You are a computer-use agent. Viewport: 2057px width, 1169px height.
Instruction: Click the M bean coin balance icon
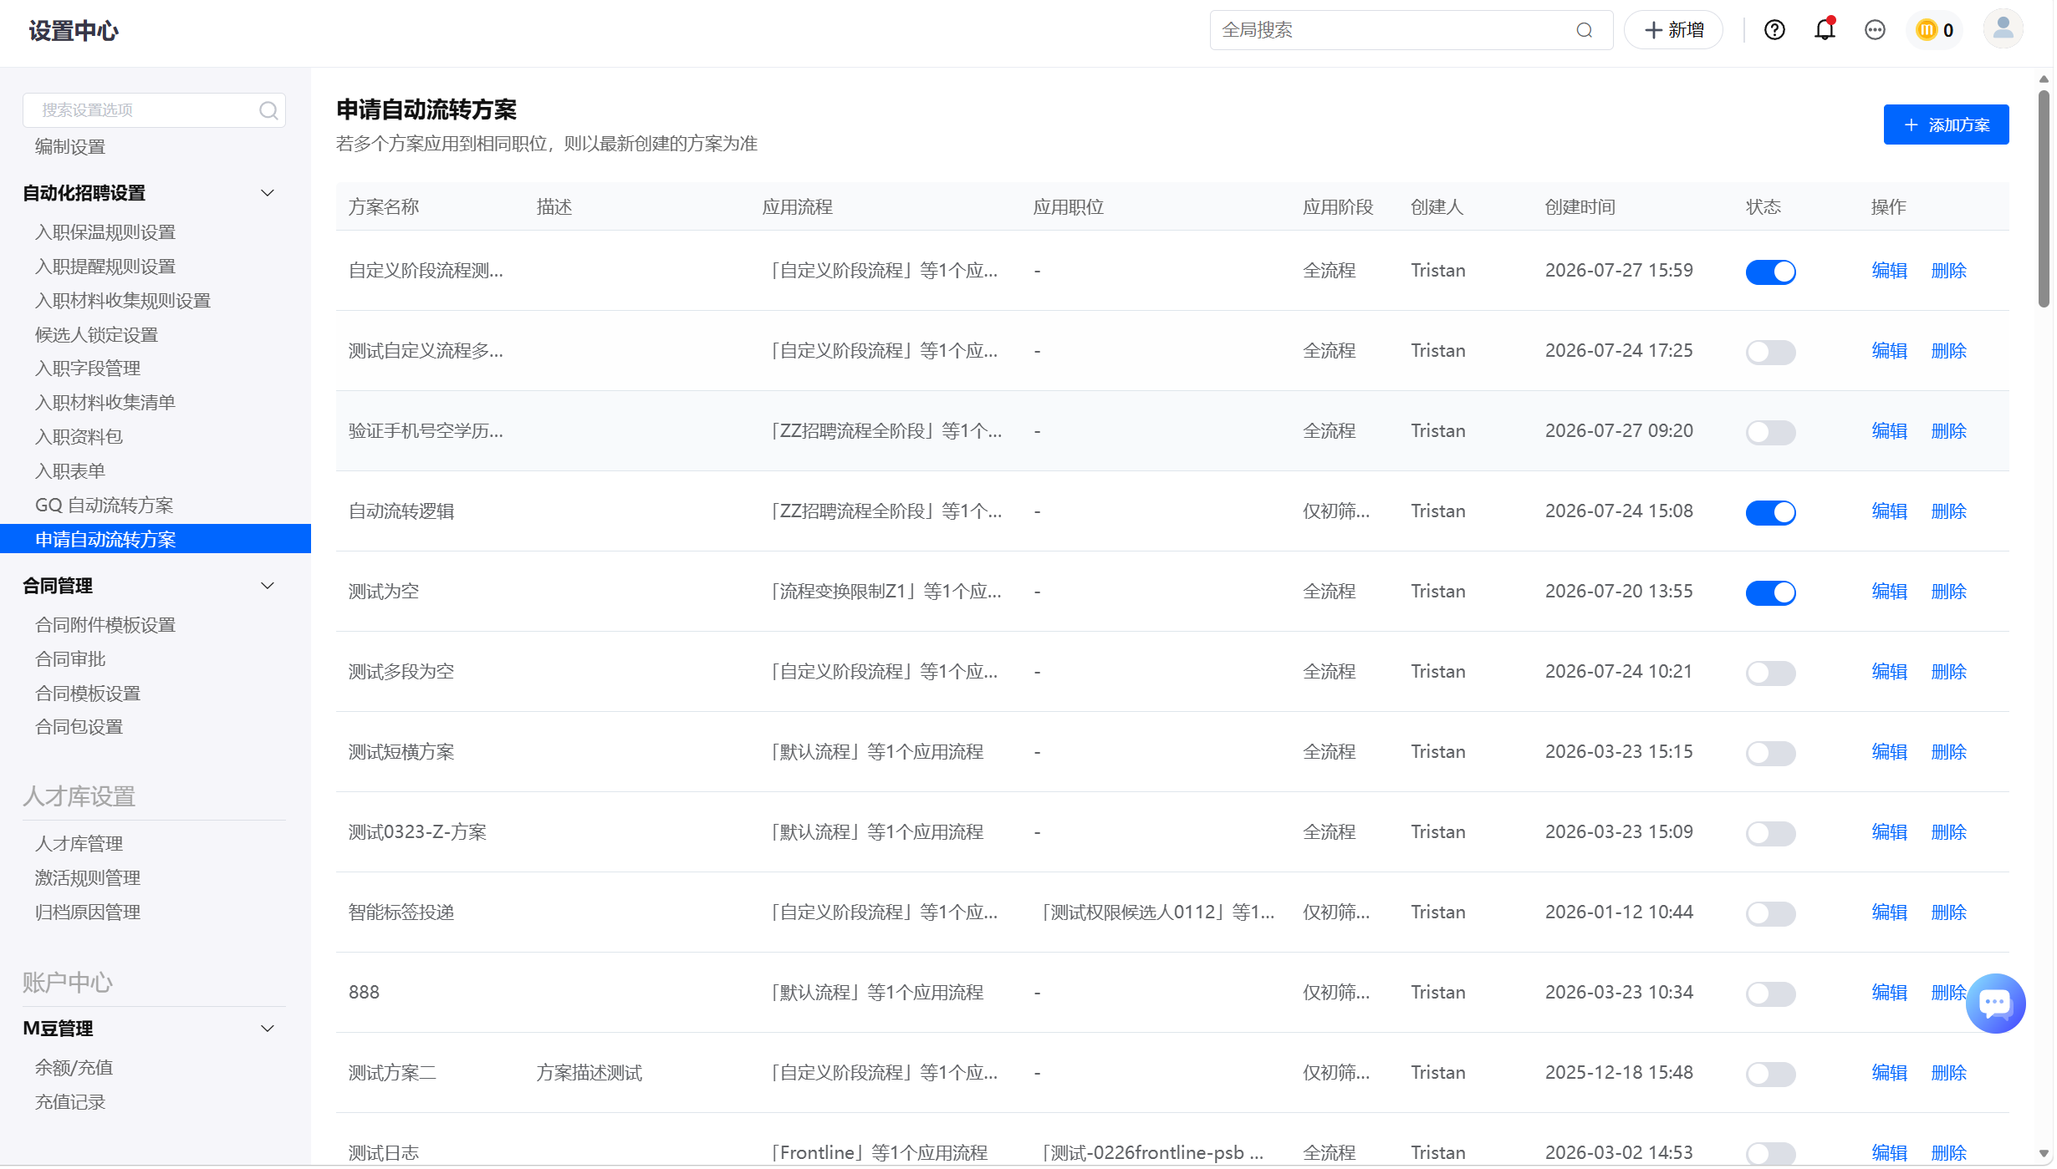click(1927, 31)
